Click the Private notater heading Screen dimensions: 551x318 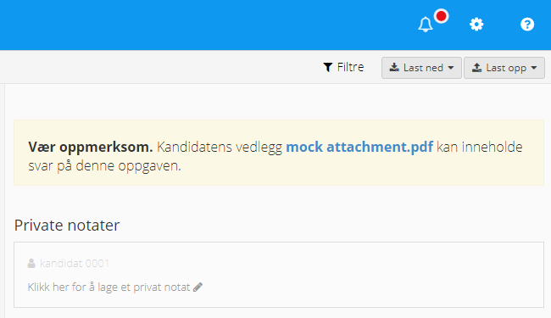click(x=67, y=226)
